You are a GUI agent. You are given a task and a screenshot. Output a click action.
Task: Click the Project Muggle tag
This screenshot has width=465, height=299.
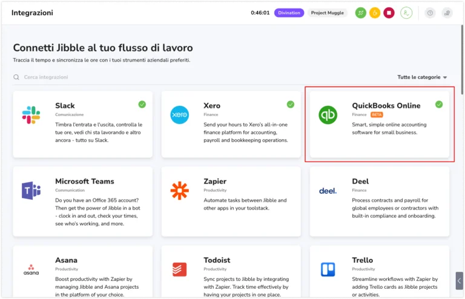coord(328,13)
